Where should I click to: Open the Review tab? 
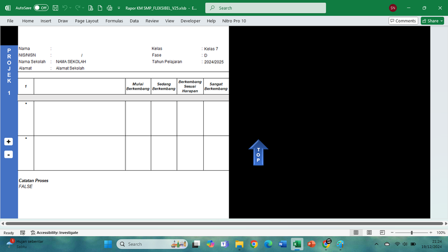point(152,21)
